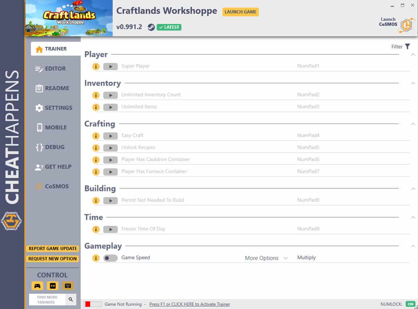The height and width of the screenshot is (309, 418).
Task: Activate Unlimited Inventory Count
Action: (x=110, y=95)
